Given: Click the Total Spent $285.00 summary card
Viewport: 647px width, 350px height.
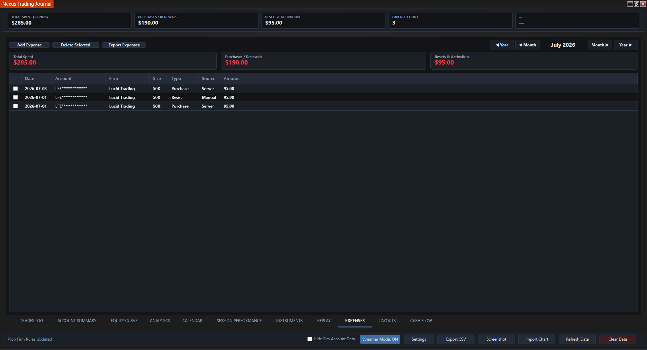Looking at the screenshot, I should tap(113, 61).
